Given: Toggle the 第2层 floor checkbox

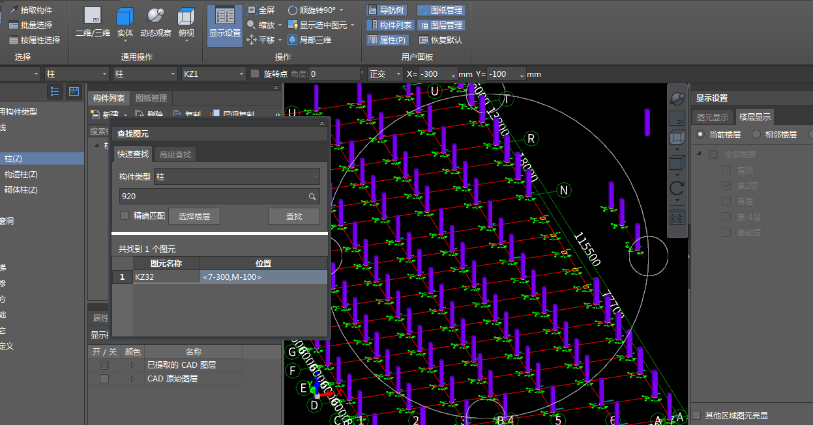Looking at the screenshot, I should click(x=726, y=185).
